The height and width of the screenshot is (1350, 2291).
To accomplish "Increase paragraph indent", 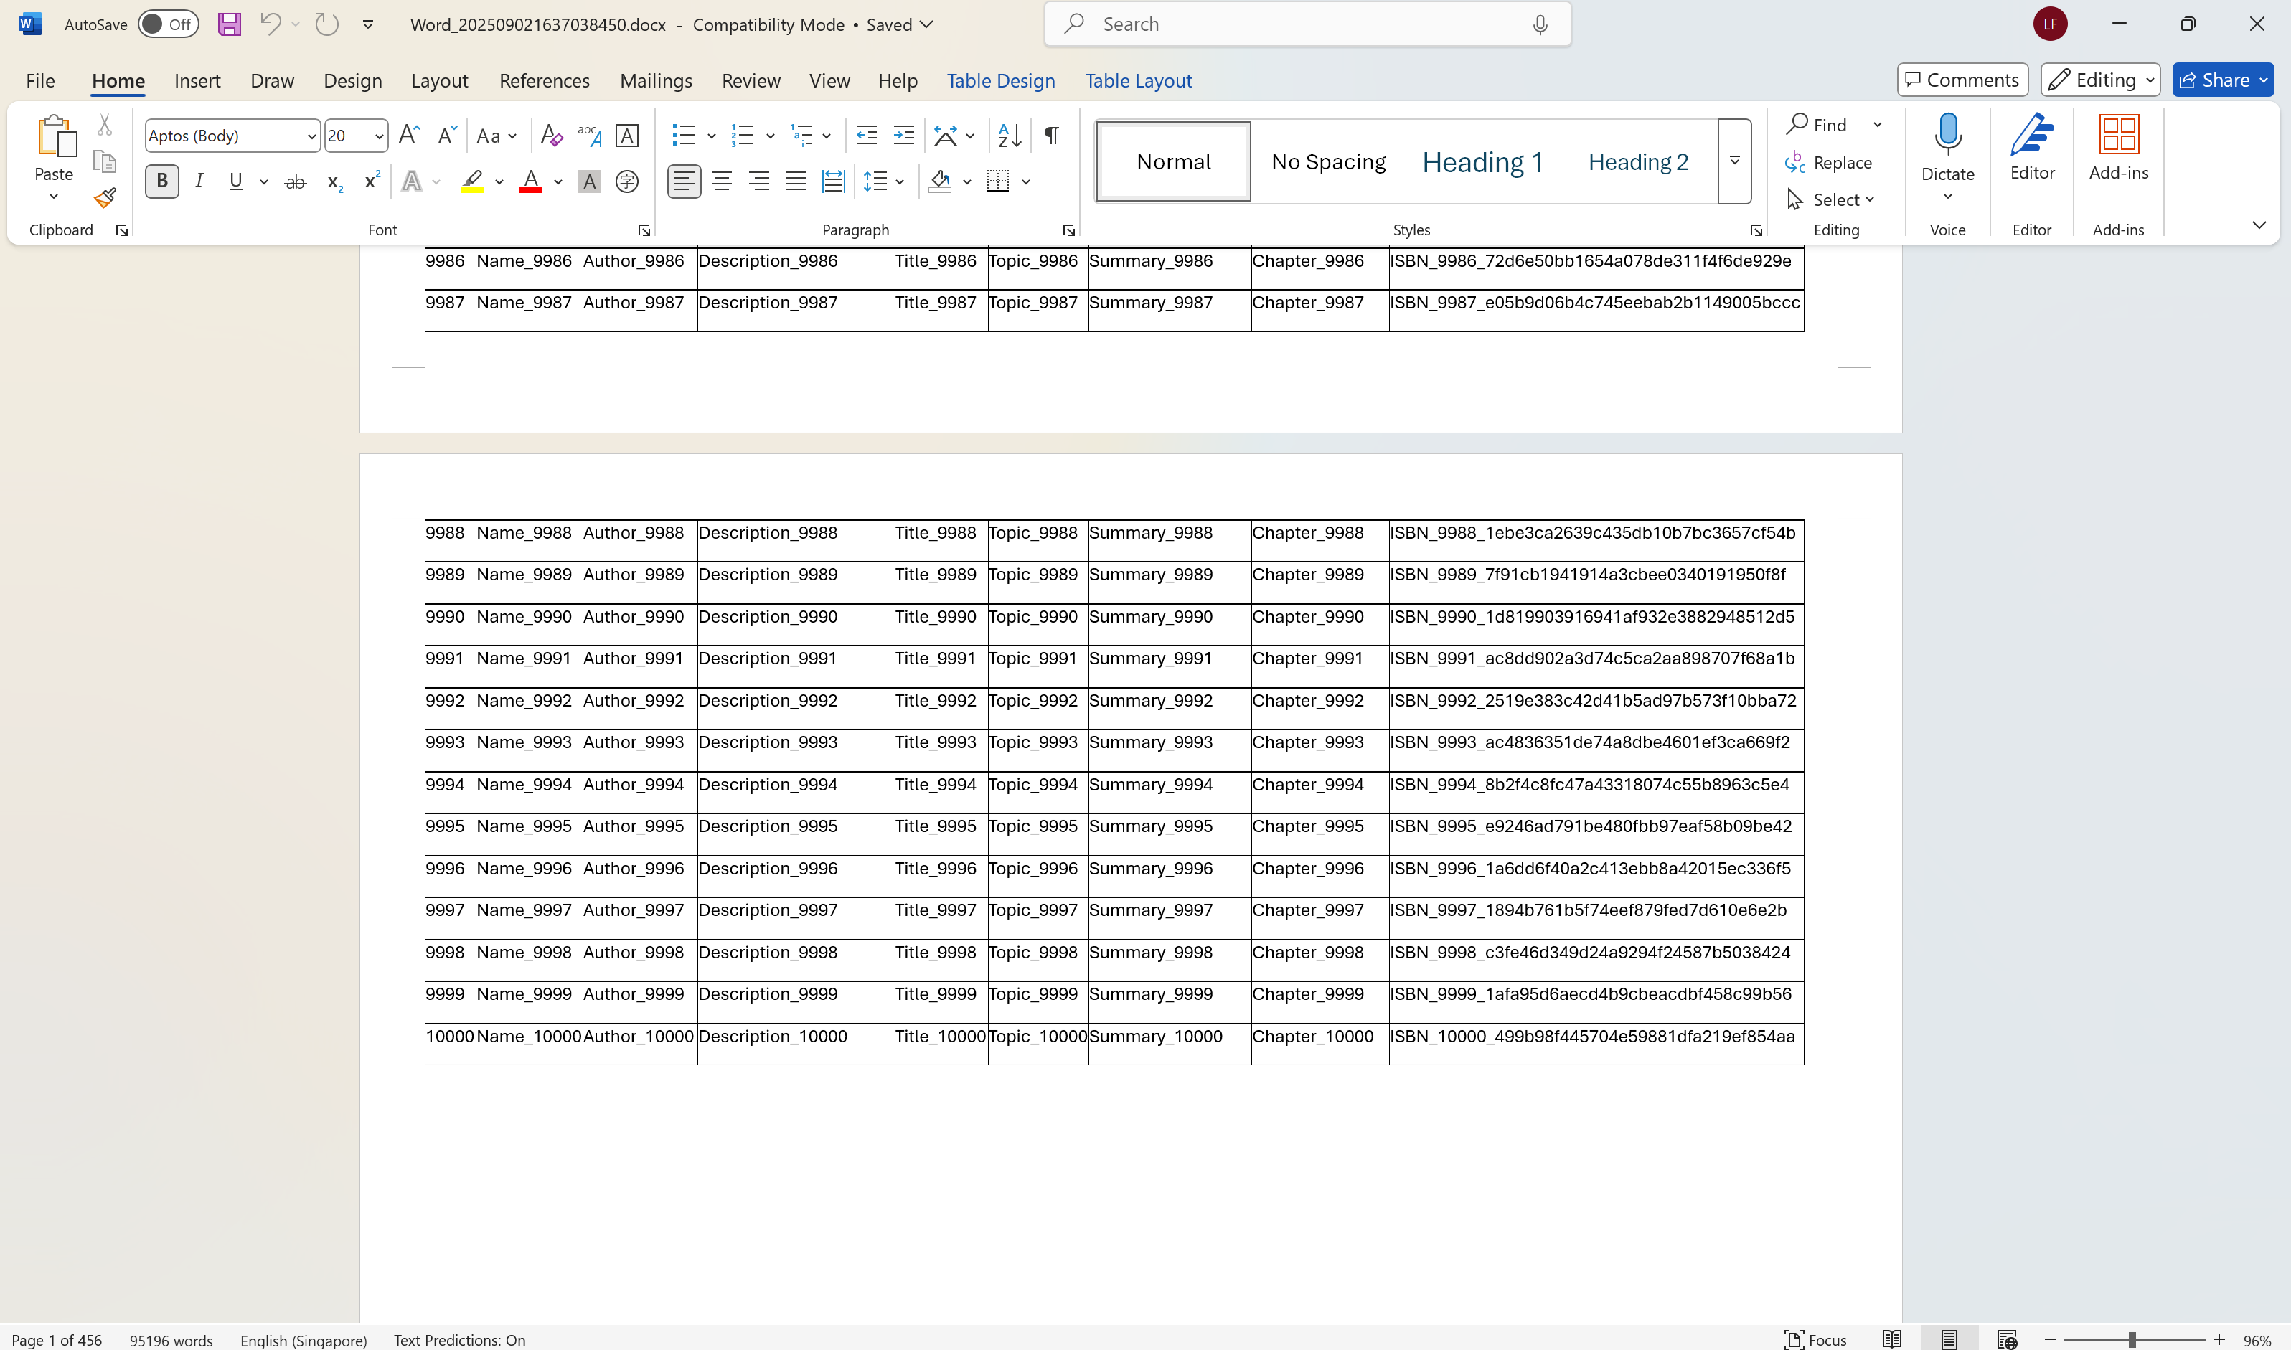I will 903,136.
